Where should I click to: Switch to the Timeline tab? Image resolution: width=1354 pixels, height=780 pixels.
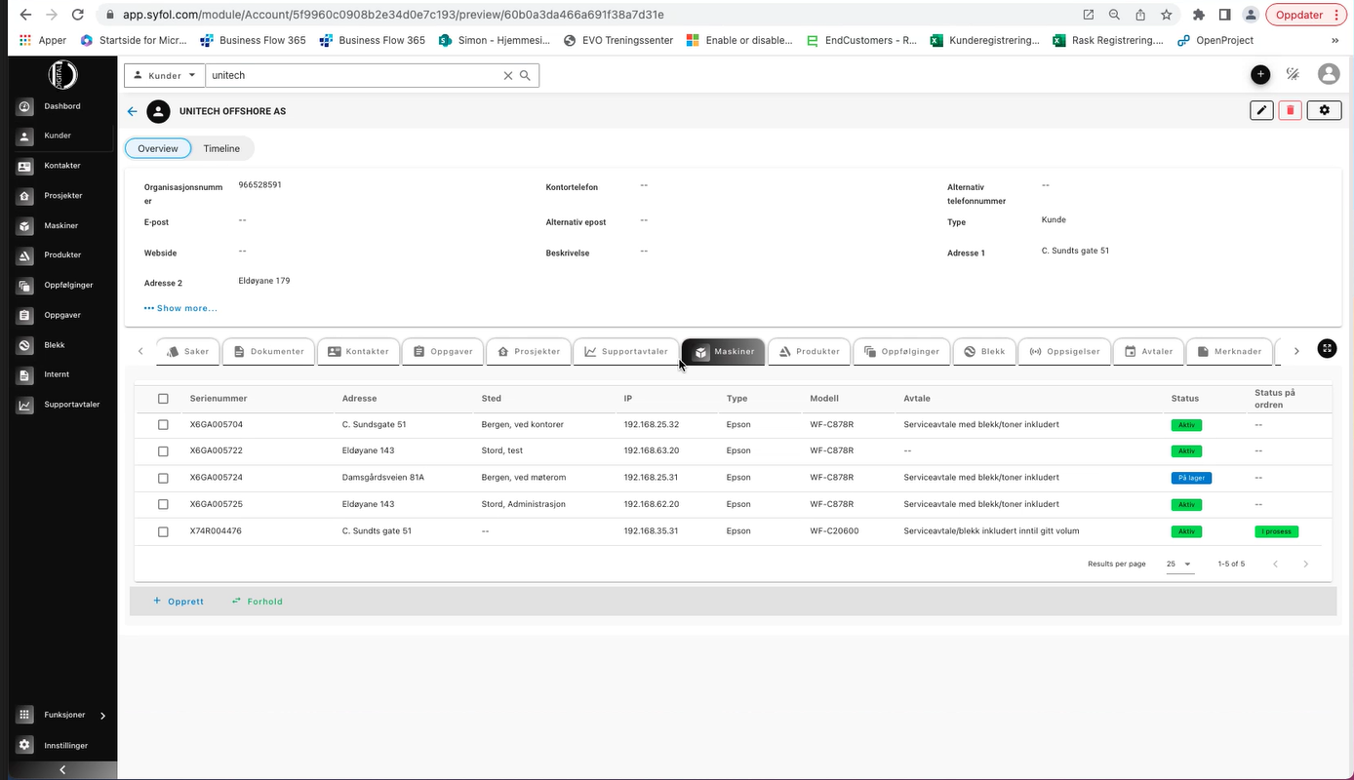221,148
